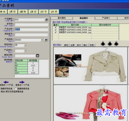Click the 更改 (modify) toolbar button
Viewport: 129px width, 121px height.
13,12
